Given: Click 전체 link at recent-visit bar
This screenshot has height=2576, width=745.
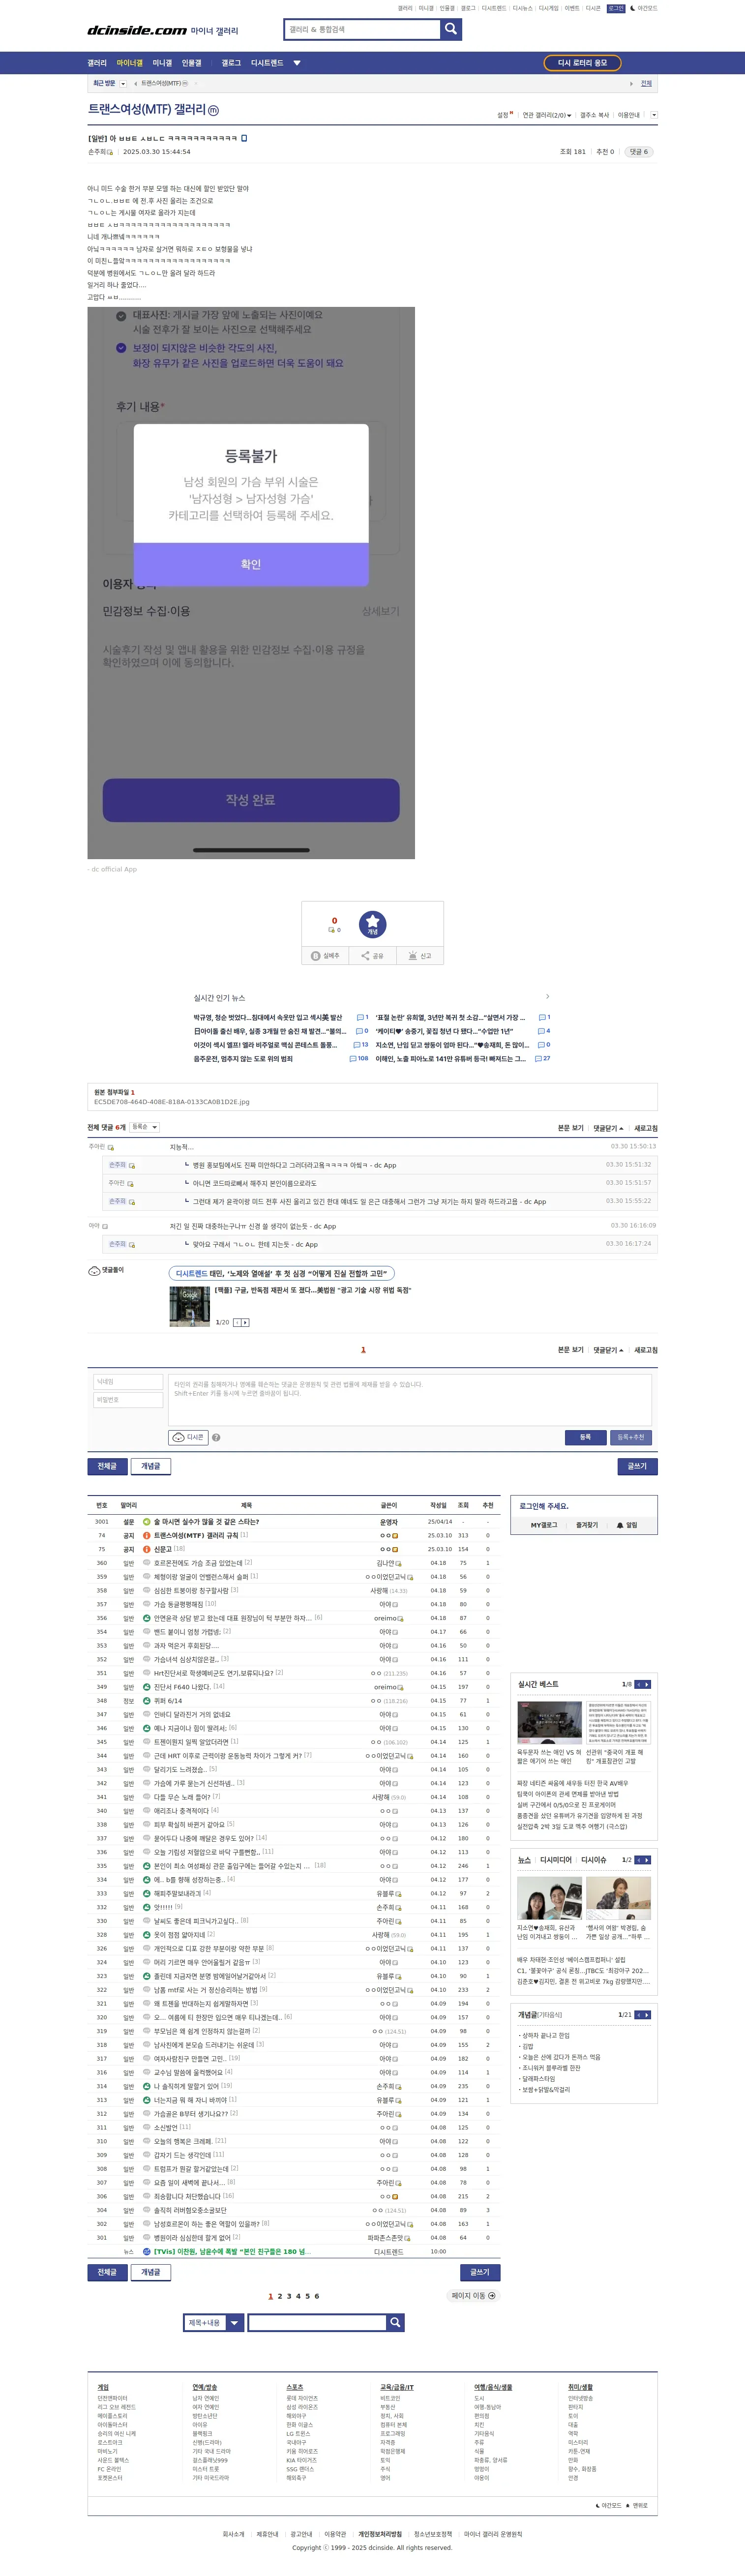Looking at the screenshot, I should 646,84.
